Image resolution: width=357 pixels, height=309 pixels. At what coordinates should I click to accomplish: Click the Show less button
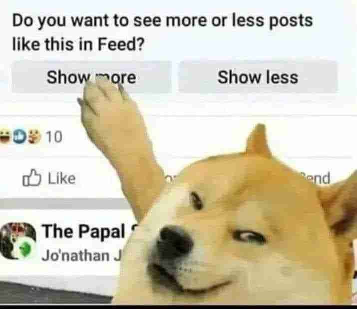258,77
